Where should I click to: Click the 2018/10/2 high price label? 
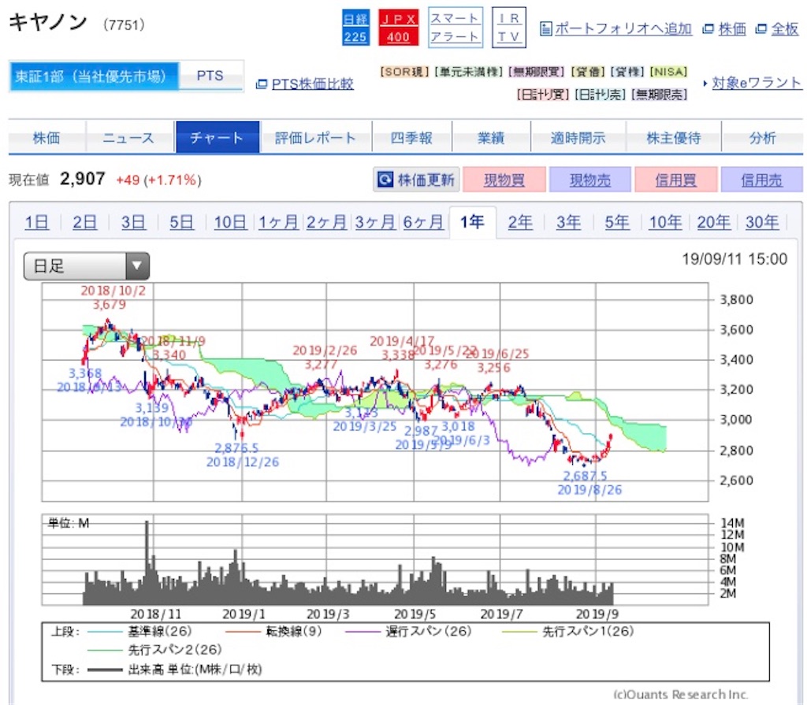point(113,298)
